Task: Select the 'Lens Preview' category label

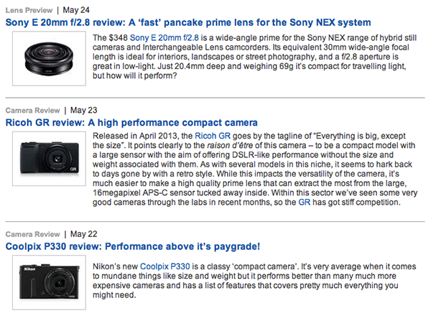Action: (x=29, y=11)
